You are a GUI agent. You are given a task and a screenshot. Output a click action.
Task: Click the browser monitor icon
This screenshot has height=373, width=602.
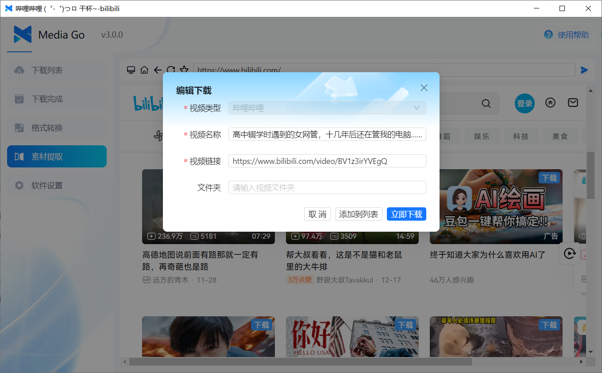tap(131, 70)
